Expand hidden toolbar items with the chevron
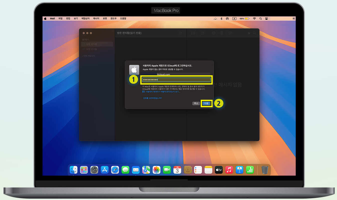This screenshot has height=200, width=337. point(249,33)
